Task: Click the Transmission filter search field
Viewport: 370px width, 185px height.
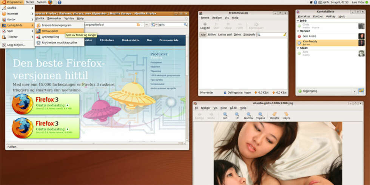Action: [271, 34]
